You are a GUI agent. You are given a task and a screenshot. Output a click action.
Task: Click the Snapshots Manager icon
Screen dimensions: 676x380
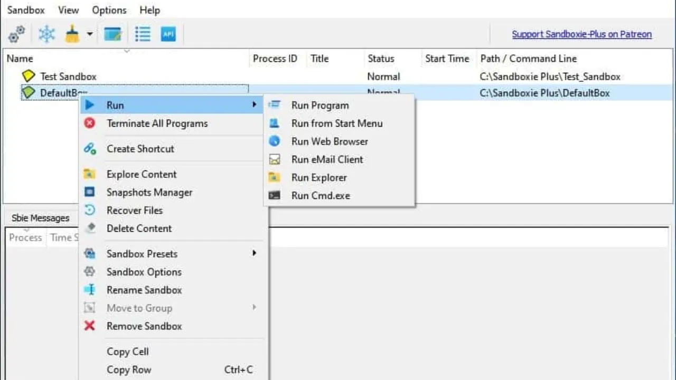[90, 192]
